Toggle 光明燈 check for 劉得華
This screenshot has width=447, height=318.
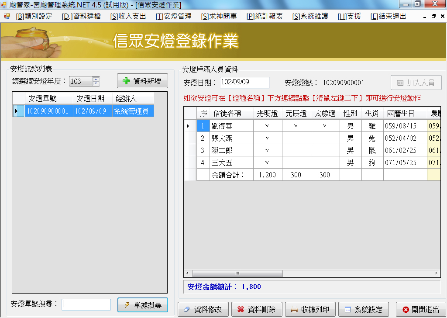pos(267,126)
